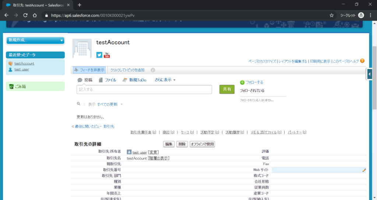Image resolution: width=377 pixels, height=200 pixels.
Task: Open the test user link in recent data
Action: tap(22, 69)
